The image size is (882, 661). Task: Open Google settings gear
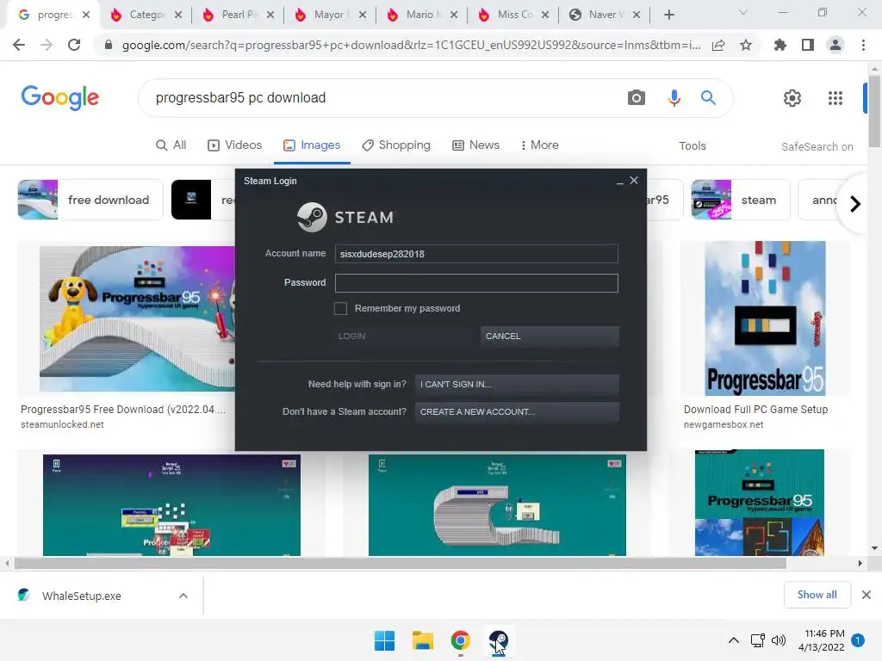pos(792,98)
